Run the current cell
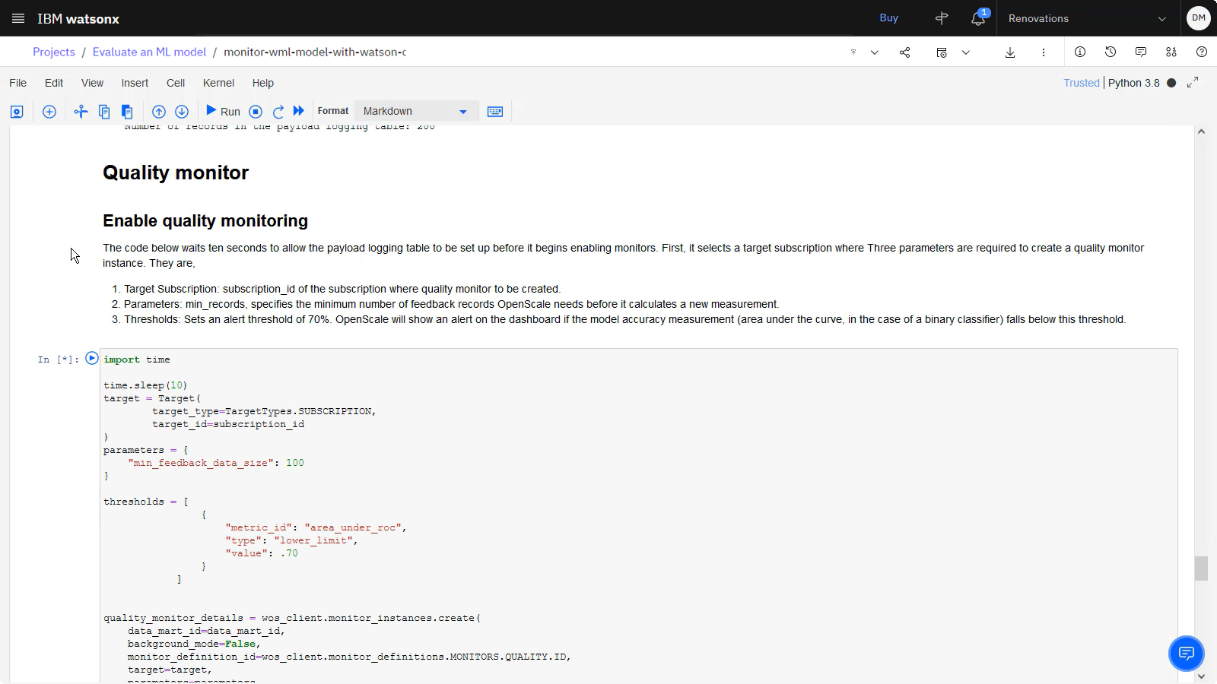This screenshot has width=1217, height=684. (223, 111)
